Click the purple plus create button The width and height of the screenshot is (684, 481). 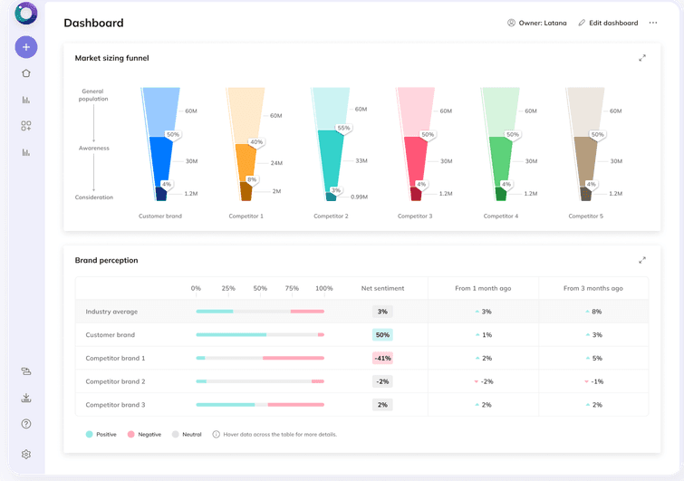point(26,47)
